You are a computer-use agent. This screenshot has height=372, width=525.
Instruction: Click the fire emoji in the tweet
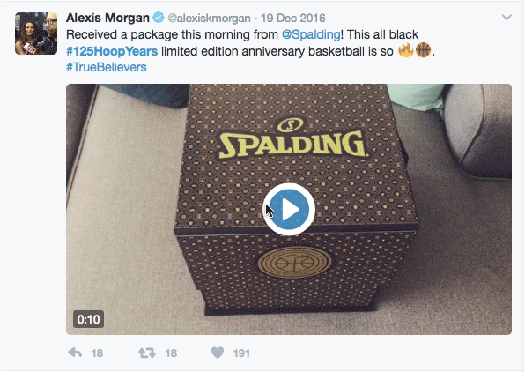pos(405,50)
